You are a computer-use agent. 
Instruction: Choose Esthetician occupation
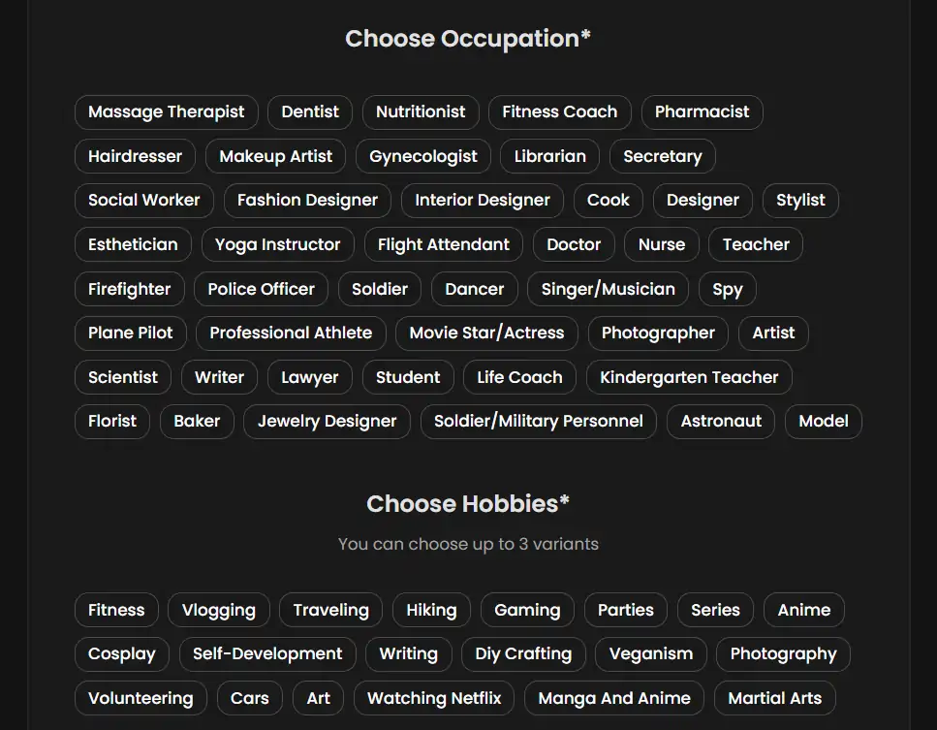click(133, 244)
